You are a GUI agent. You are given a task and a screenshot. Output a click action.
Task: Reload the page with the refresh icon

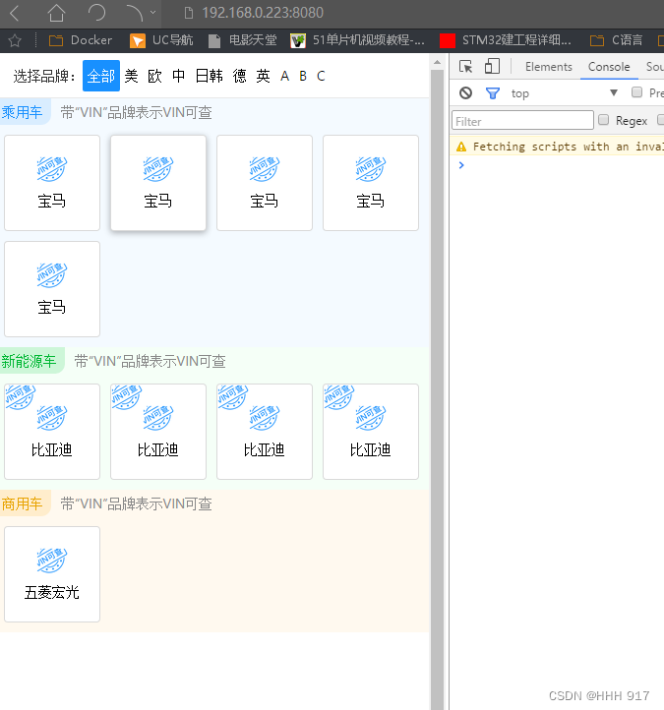(97, 13)
